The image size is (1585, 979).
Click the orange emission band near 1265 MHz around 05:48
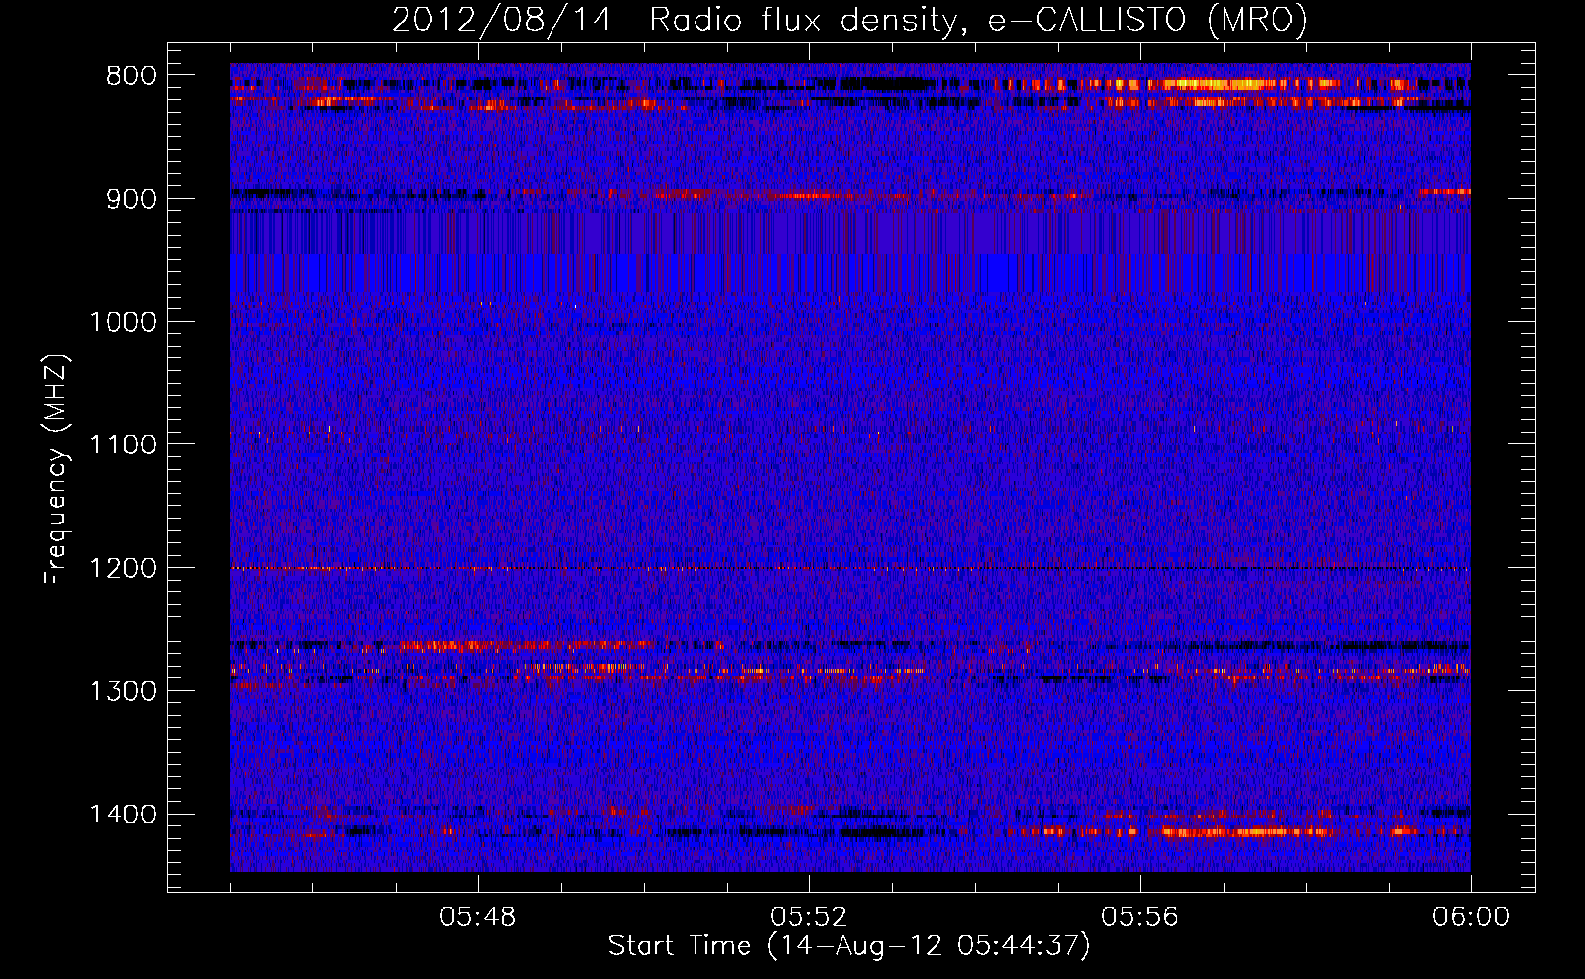tap(524, 646)
